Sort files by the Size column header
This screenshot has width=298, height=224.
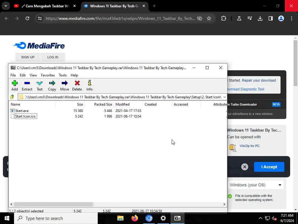coord(70,104)
